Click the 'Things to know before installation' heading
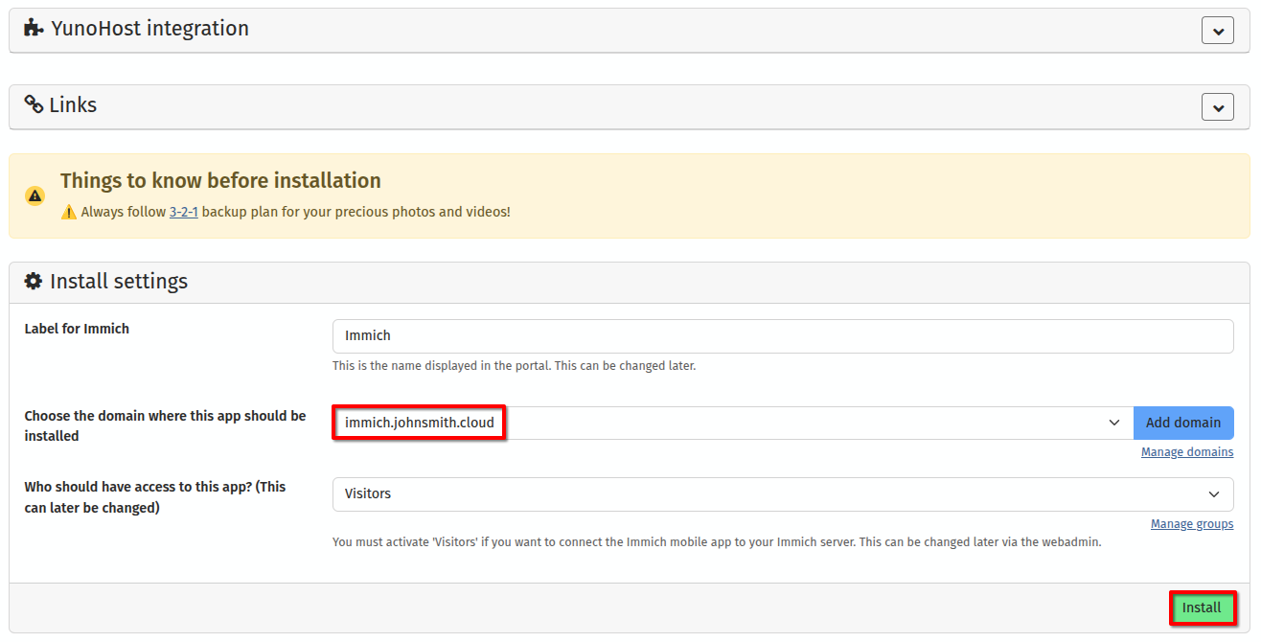Image resolution: width=1261 pixels, height=642 pixels. coord(220,180)
